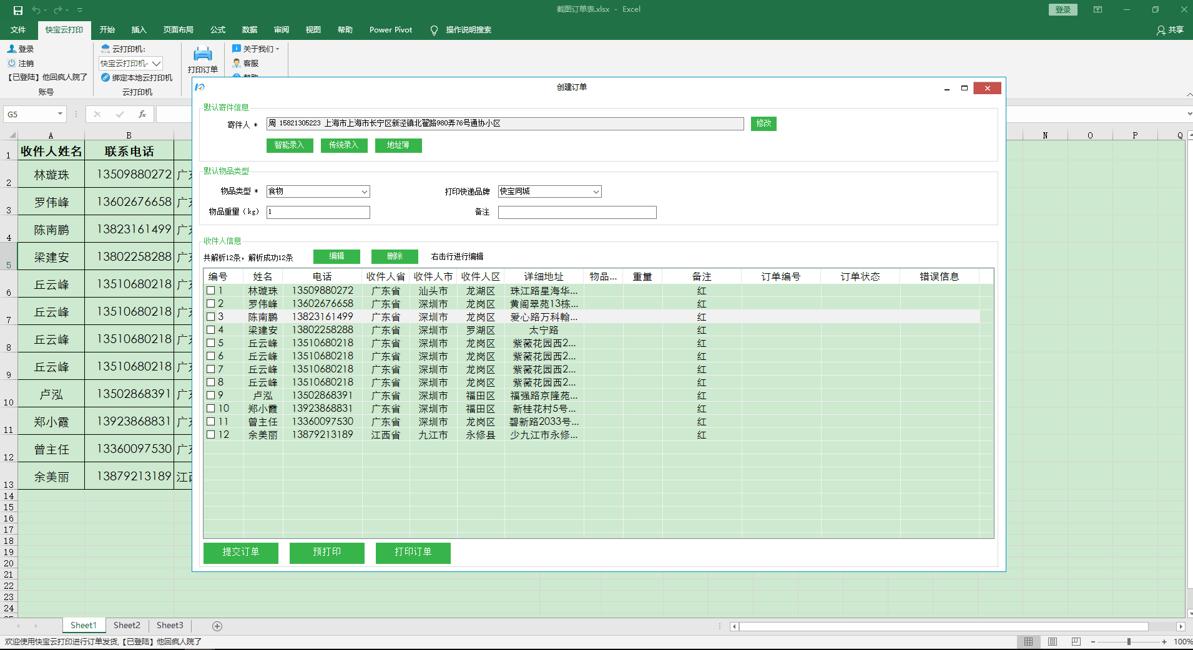Switch to Sheet3 tab
This screenshot has height=650, width=1193.
tap(170, 626)
